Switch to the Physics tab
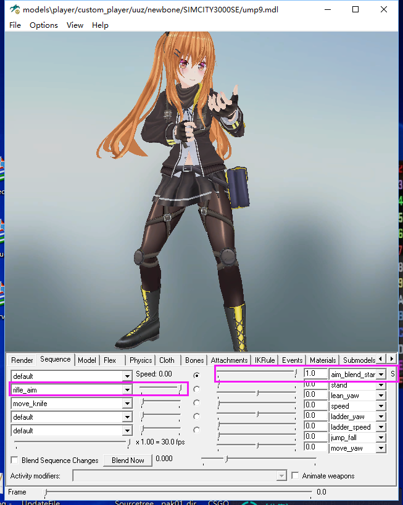 click(x=141, y=360)
